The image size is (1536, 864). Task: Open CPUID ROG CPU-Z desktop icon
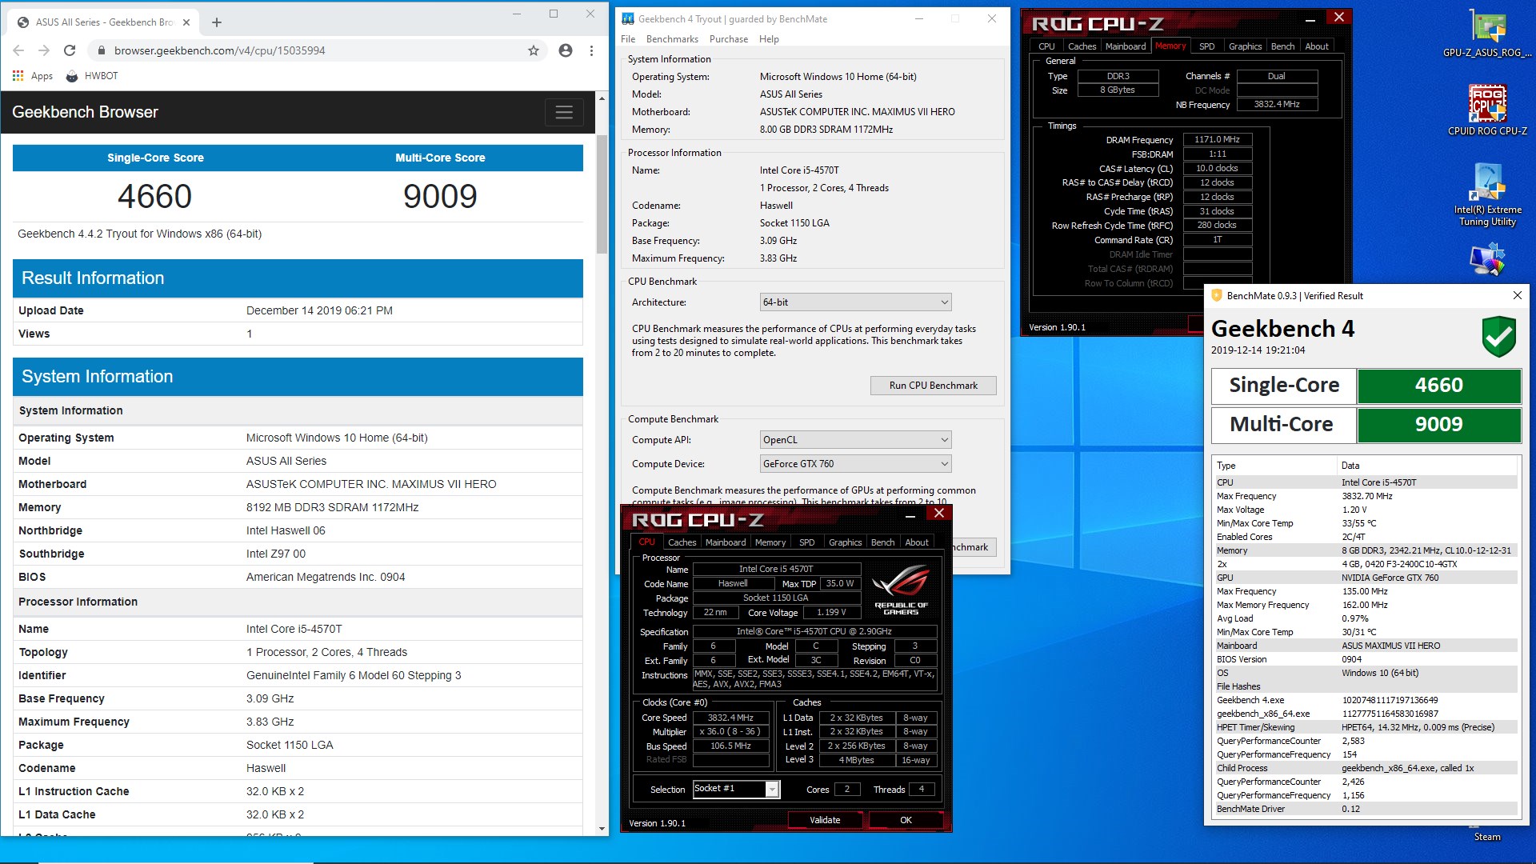pos(1487,110)
